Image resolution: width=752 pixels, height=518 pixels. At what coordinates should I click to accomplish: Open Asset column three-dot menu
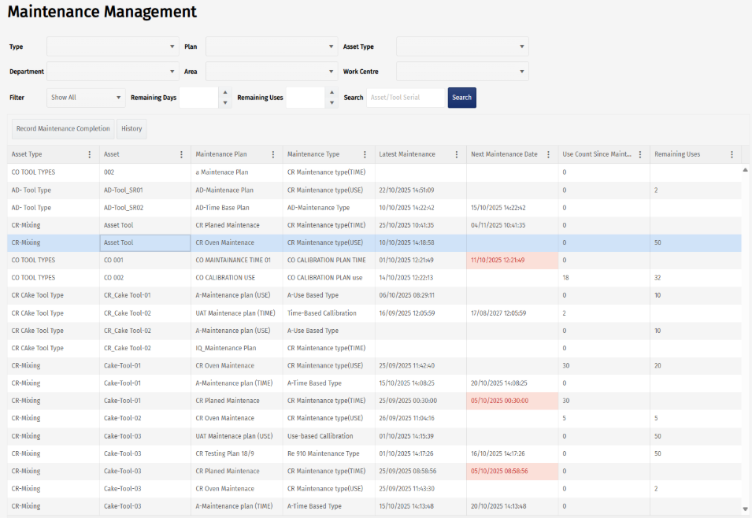coord(181,154)
